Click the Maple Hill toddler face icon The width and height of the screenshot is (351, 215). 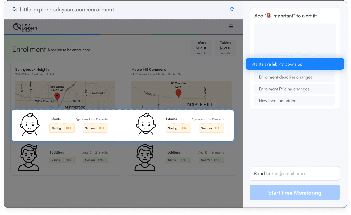[145, 157]
